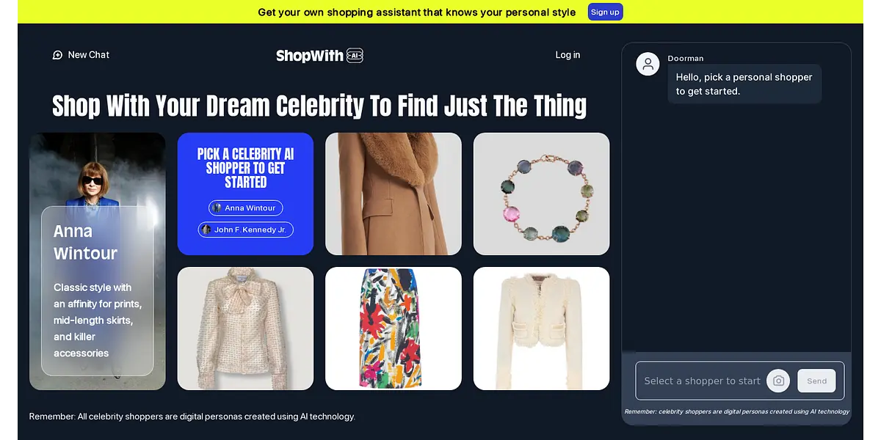Open the camel coat with fur collar

pyautogui.click(x=394, y=194)
